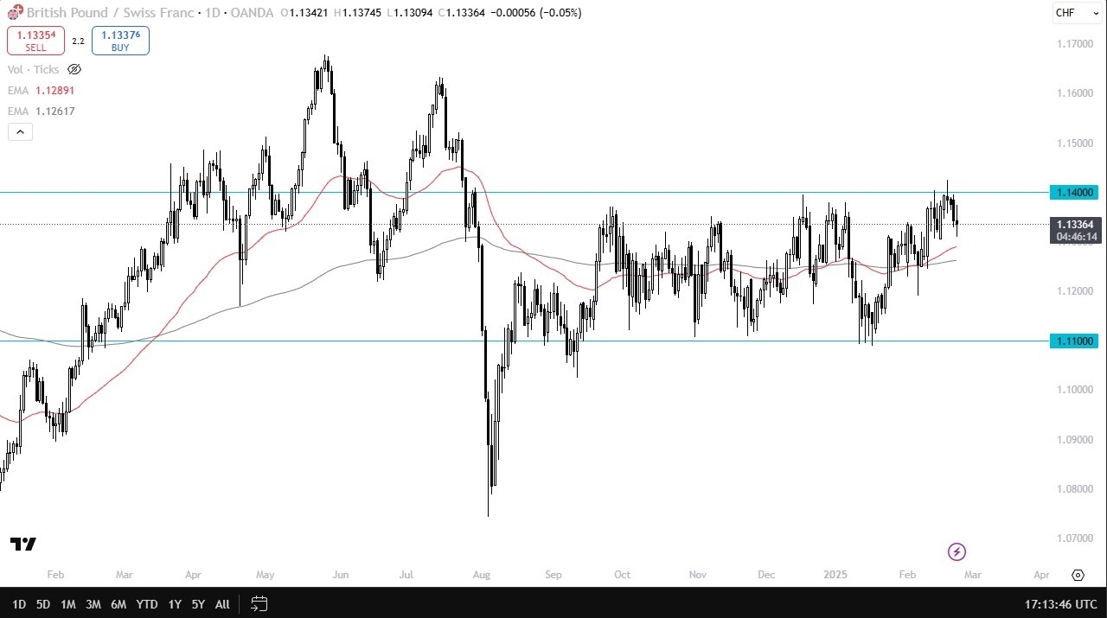The height and width of the screenshot is (618, 1107).
Task: Click the current price 1.13364 label
Action: (1073, 225)
